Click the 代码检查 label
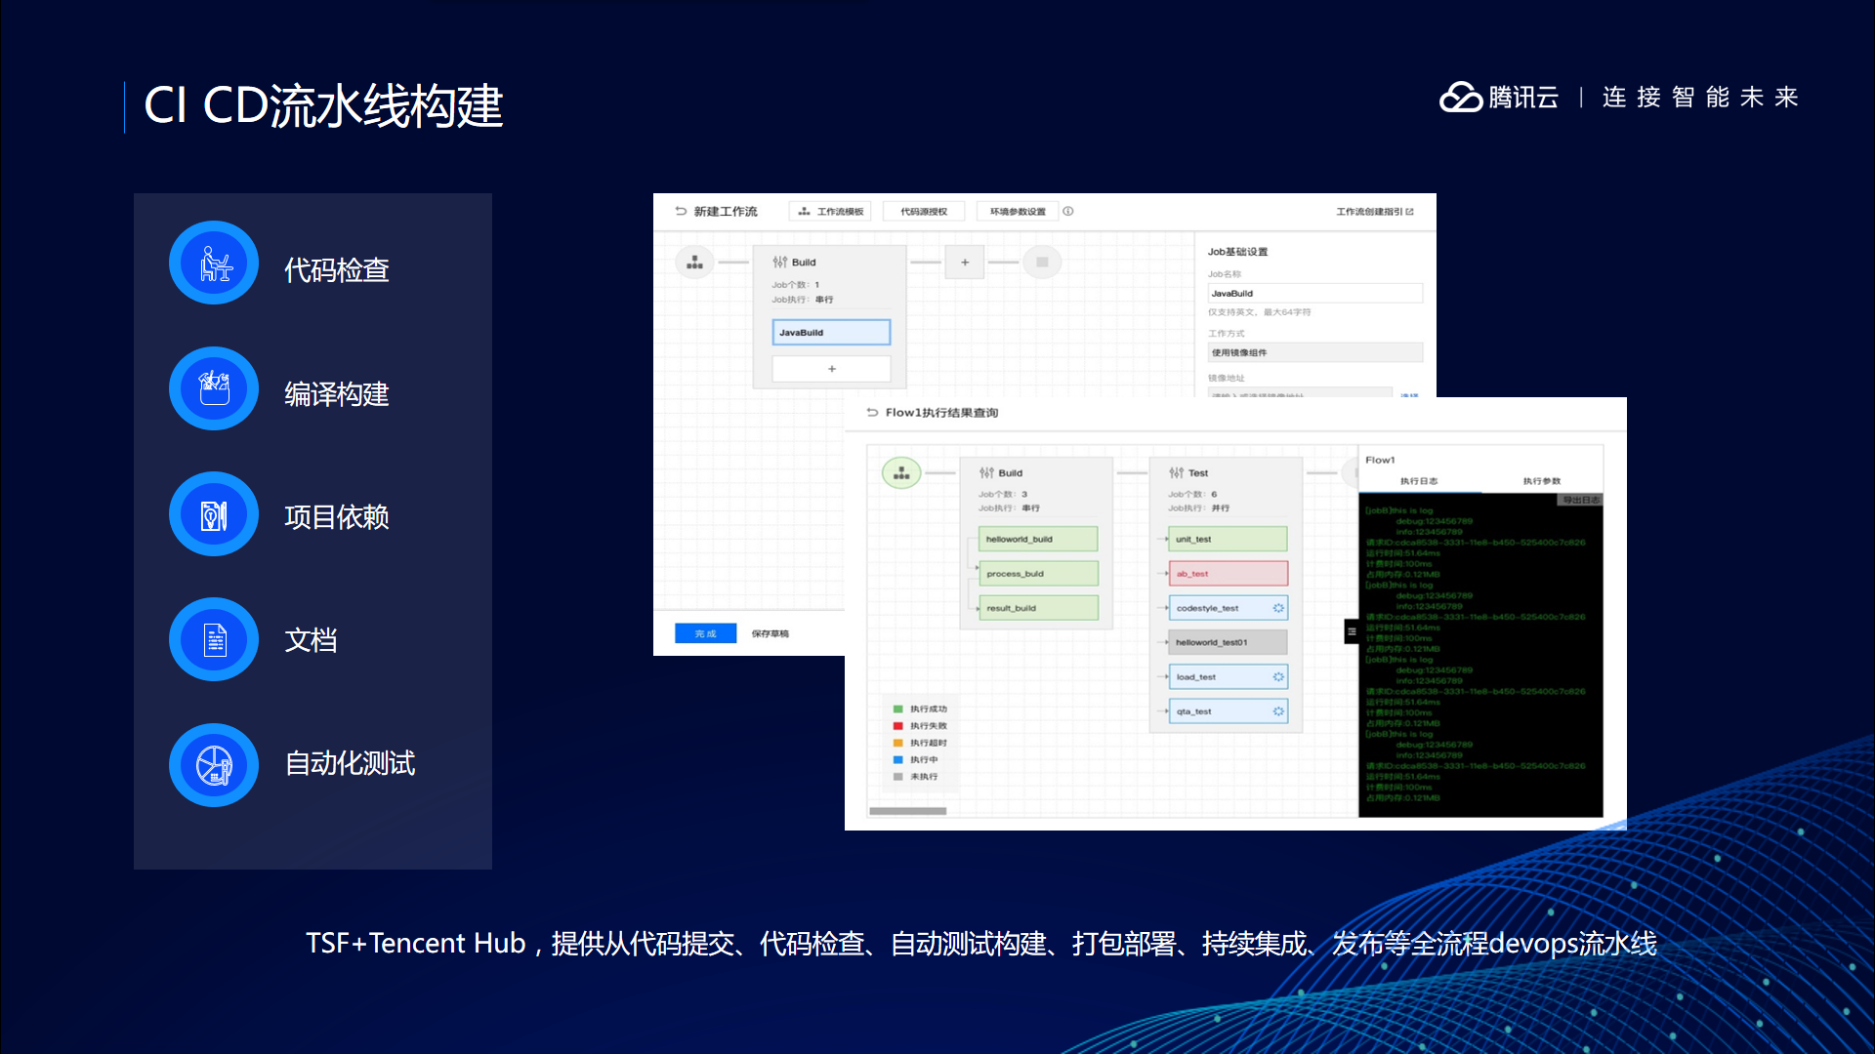This screenshot has height=1054, width=1875. click(337, 269)
